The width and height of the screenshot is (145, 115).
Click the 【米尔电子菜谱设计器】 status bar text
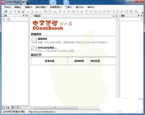click(14, 112)
